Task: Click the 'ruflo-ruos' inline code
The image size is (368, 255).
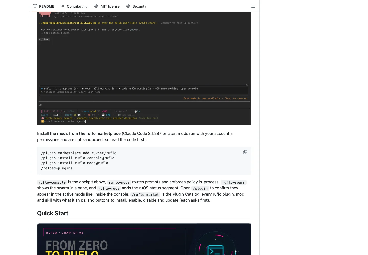Action: 109,188
